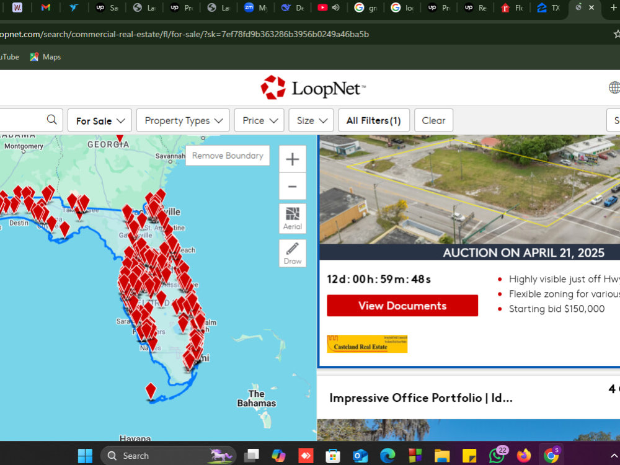Image resolution: width=620 pixels, height=465 pixels.
Task: Open the Size filter dropdown
Action: (311, 121)
